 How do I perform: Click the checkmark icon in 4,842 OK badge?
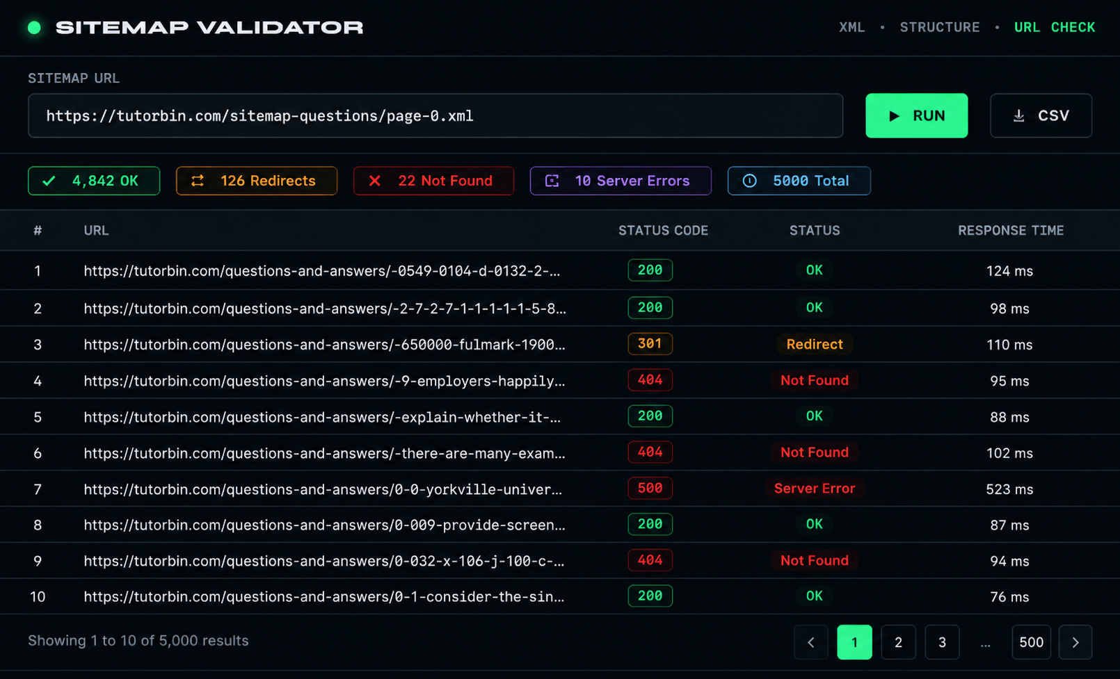49,181
